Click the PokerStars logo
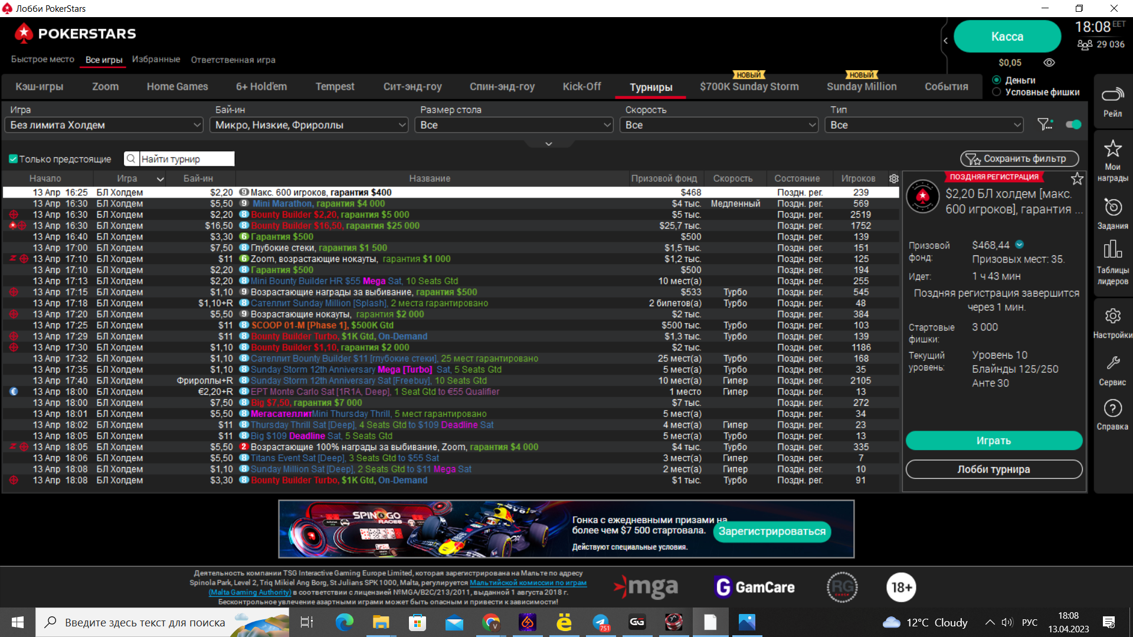 tap(75, 34)
